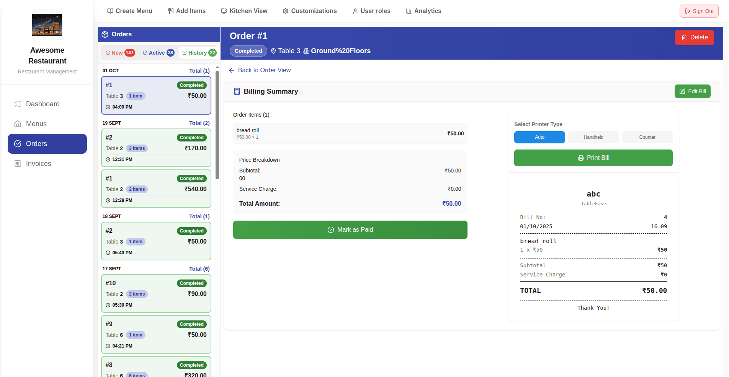Enable the Auto printer type
The image size is (729, 377).
coord(539,137)
